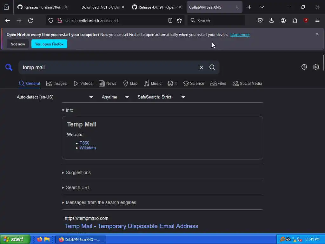Expand the Suggestions section
This screenshot has width=325, height=244.
[76, 173]
